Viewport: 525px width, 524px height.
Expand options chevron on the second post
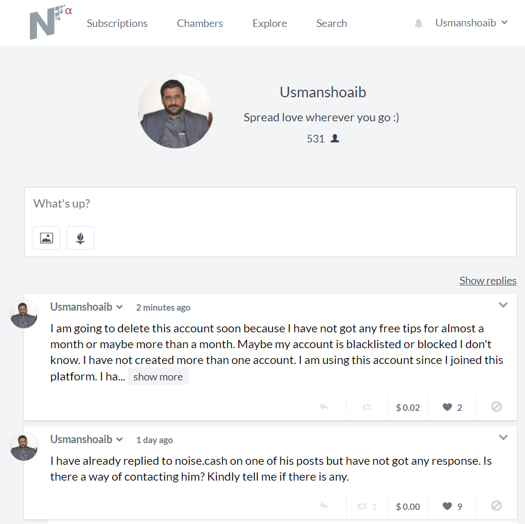[x=503, y=437]
